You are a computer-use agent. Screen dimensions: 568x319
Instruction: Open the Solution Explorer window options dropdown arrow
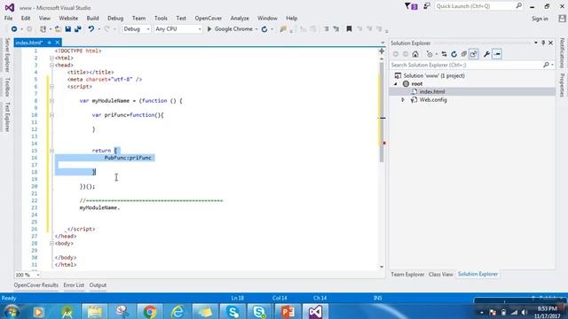(536, 43)
